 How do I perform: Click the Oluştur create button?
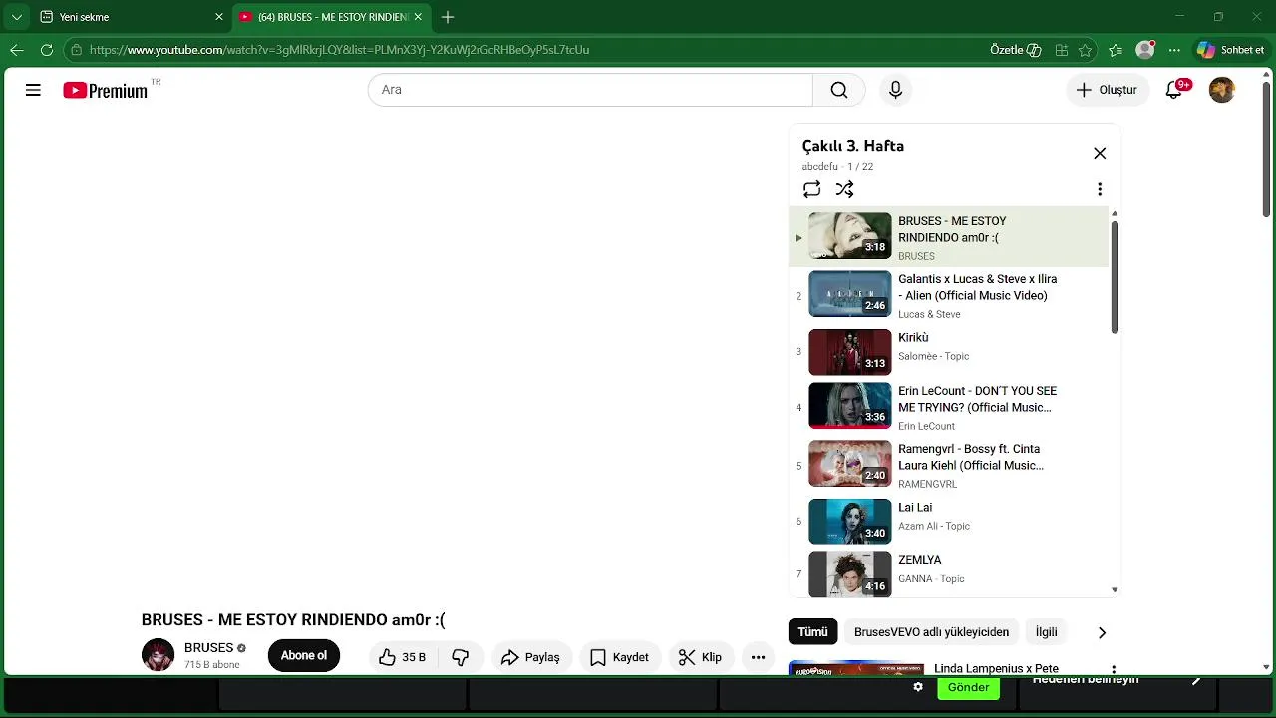coord(1107,90)
